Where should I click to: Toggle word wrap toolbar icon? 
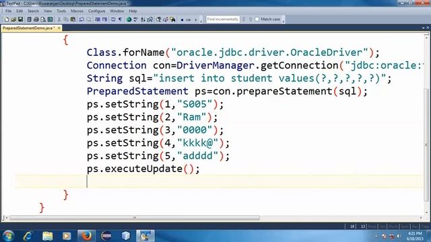click(113, 19)
